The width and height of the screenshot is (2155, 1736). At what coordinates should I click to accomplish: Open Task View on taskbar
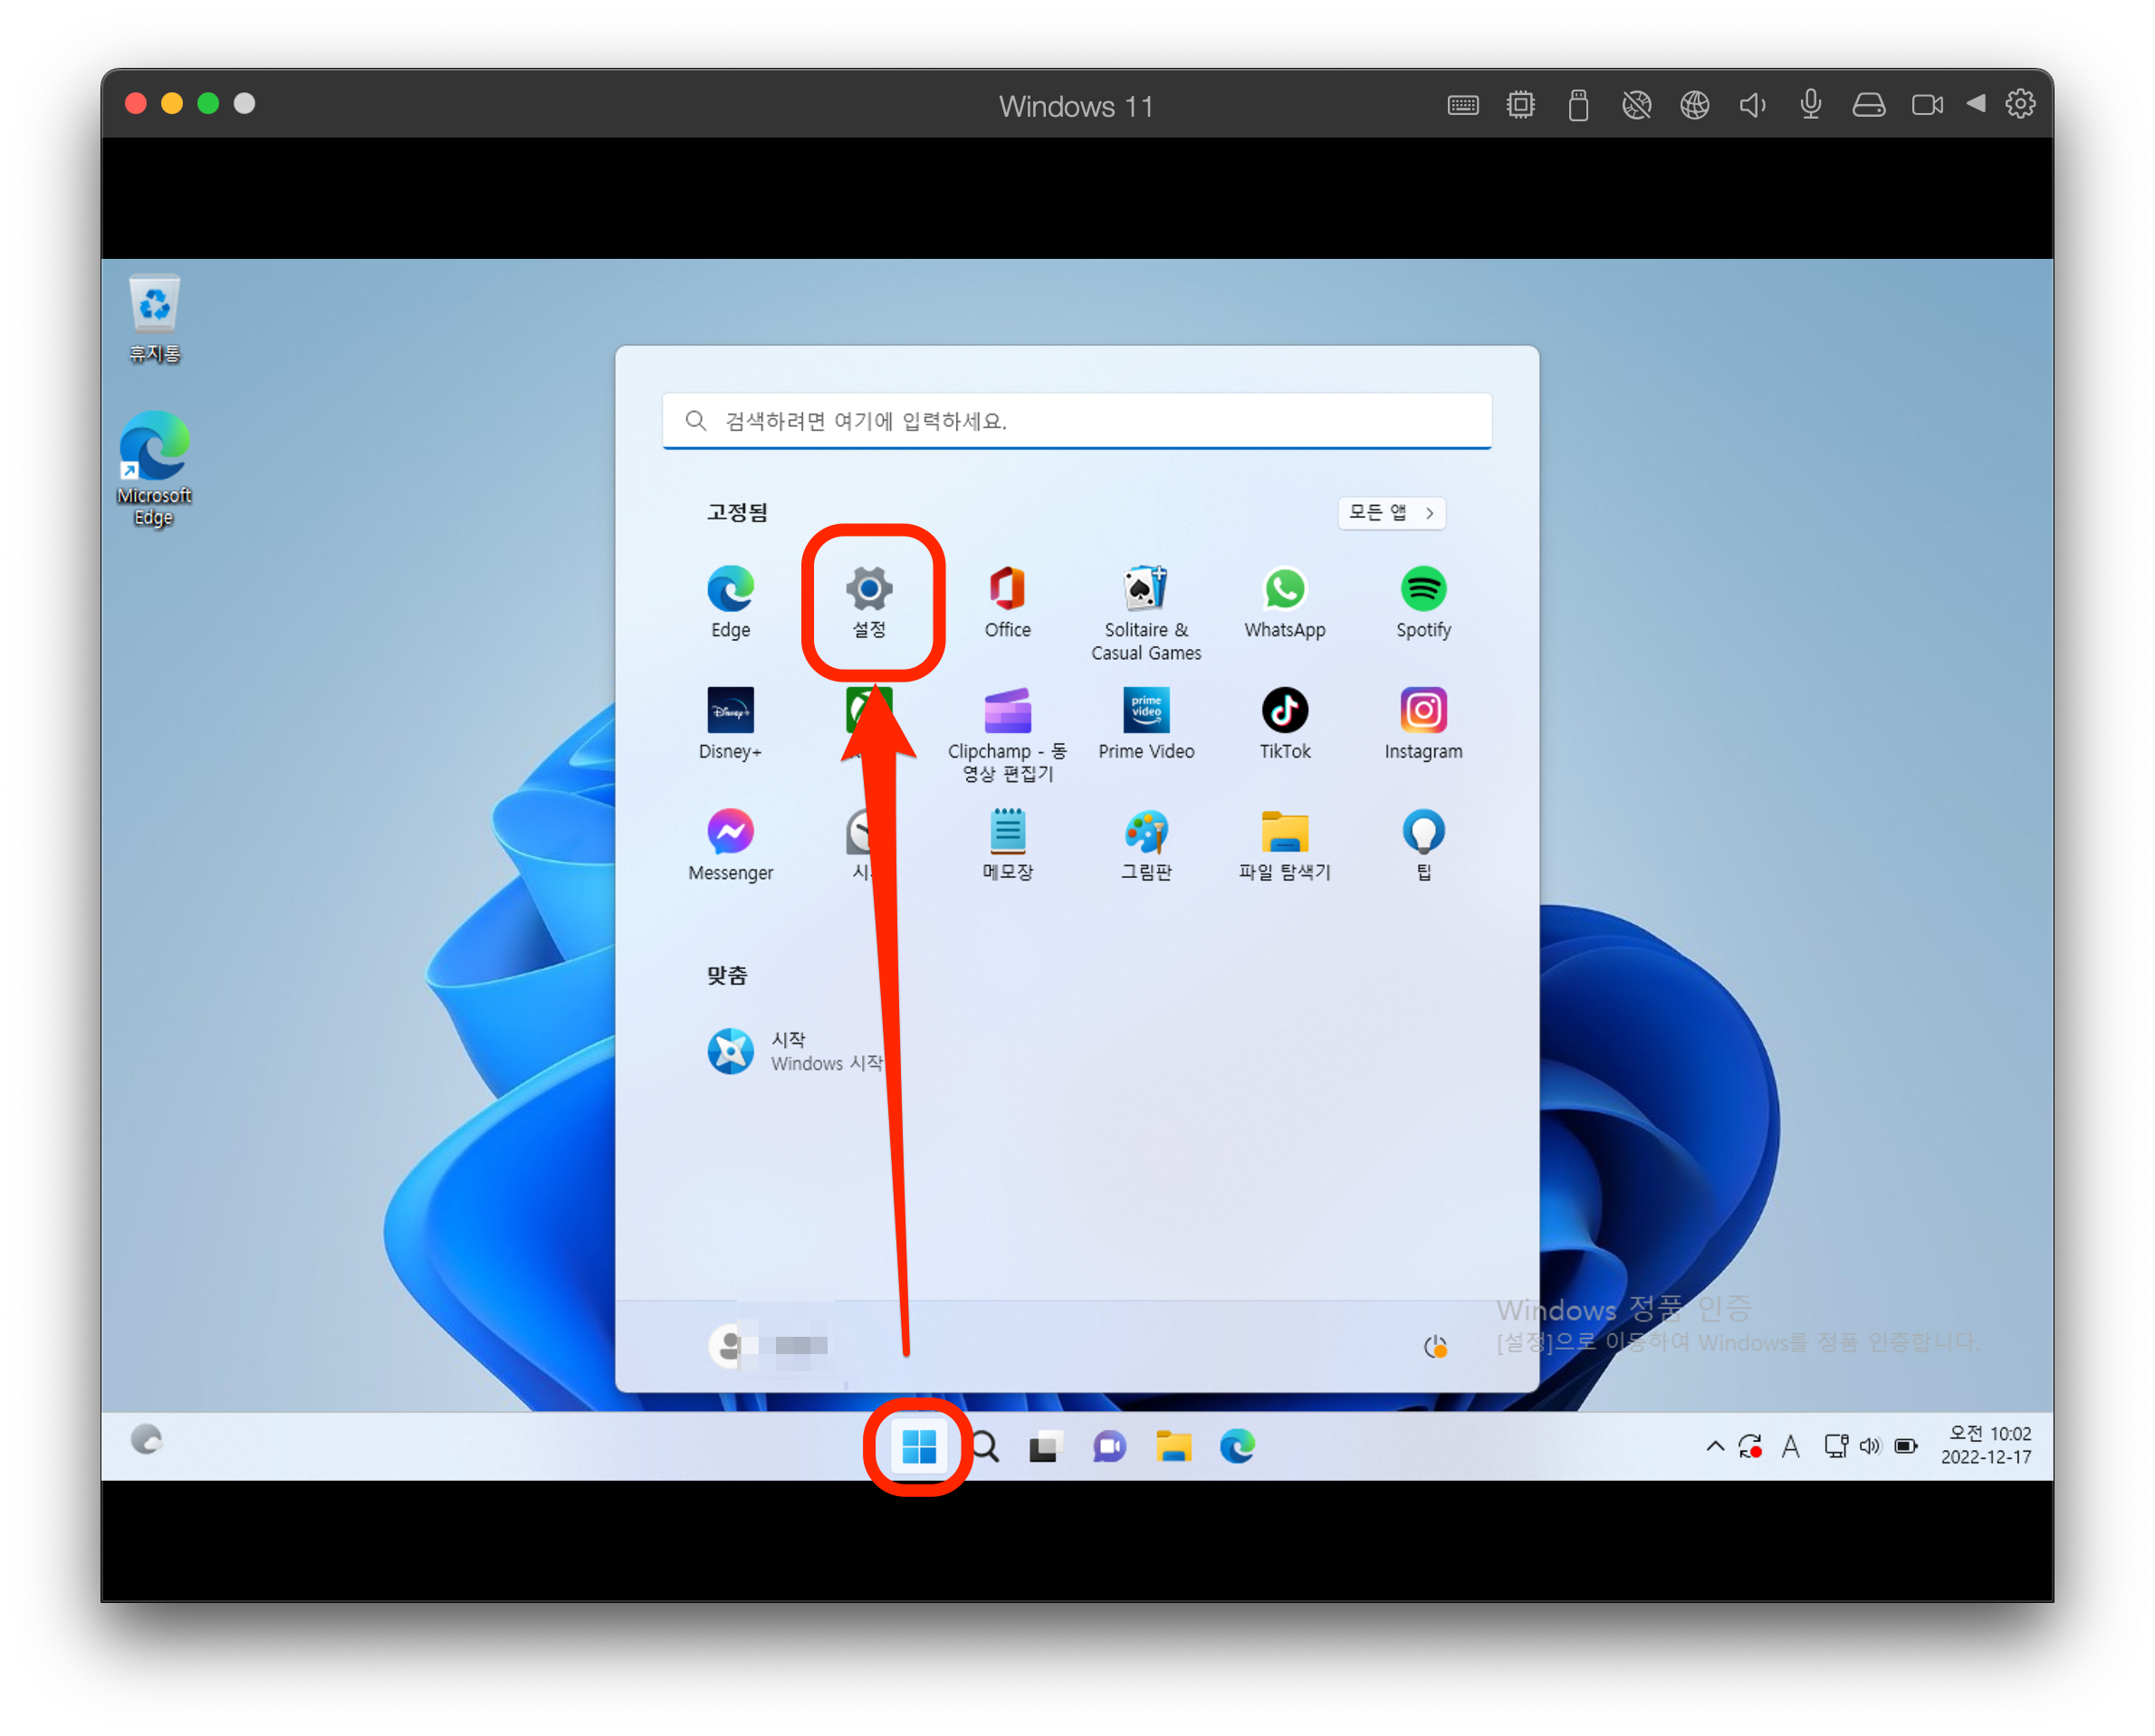click(x=1046, y=1446)
